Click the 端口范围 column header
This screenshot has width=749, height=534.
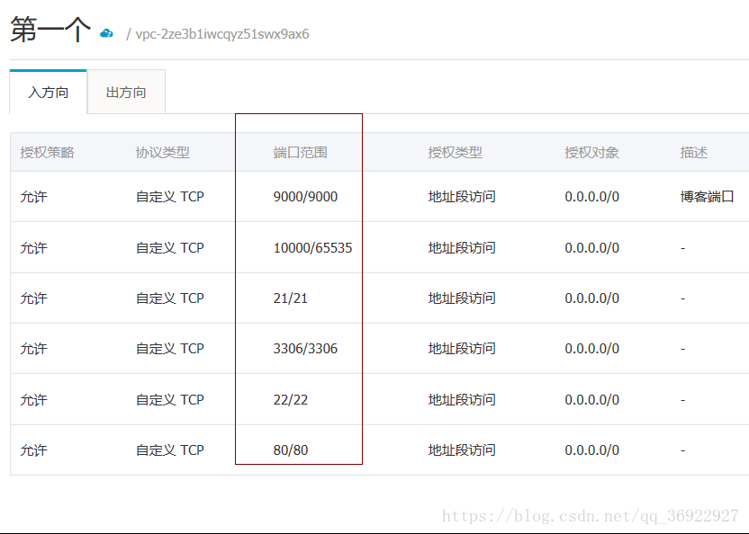point(300,153)
